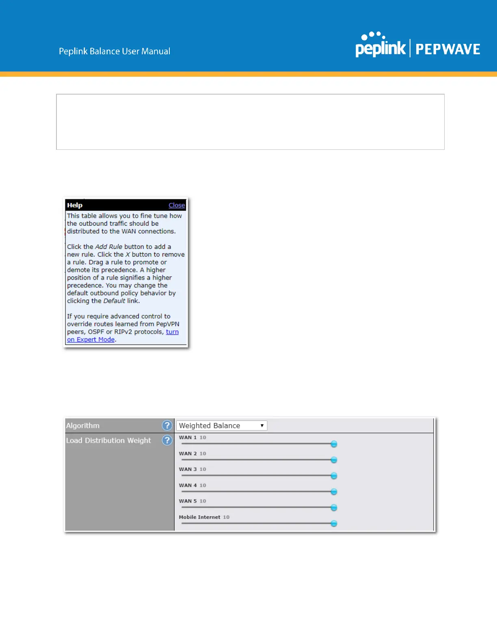497x643 pixels.
Task: Click the 'WAN 5' label
Action: tap(188, 501)
